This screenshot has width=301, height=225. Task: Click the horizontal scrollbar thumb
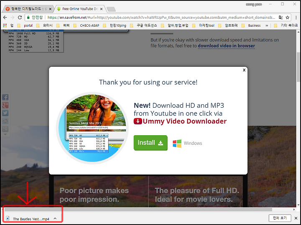[x=138, y=210]
